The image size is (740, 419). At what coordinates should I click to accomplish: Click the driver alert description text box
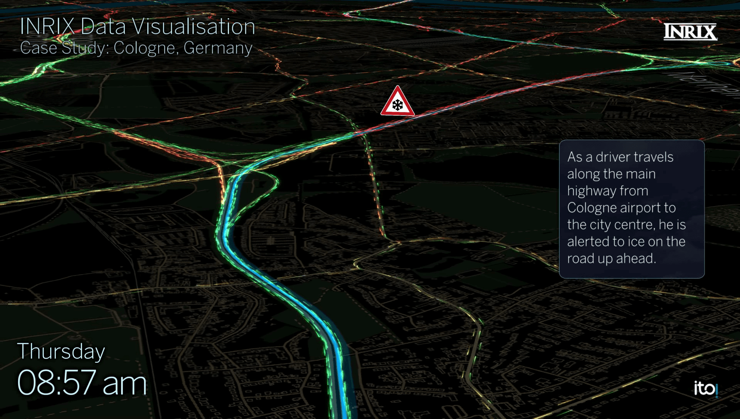pos(632,209)
